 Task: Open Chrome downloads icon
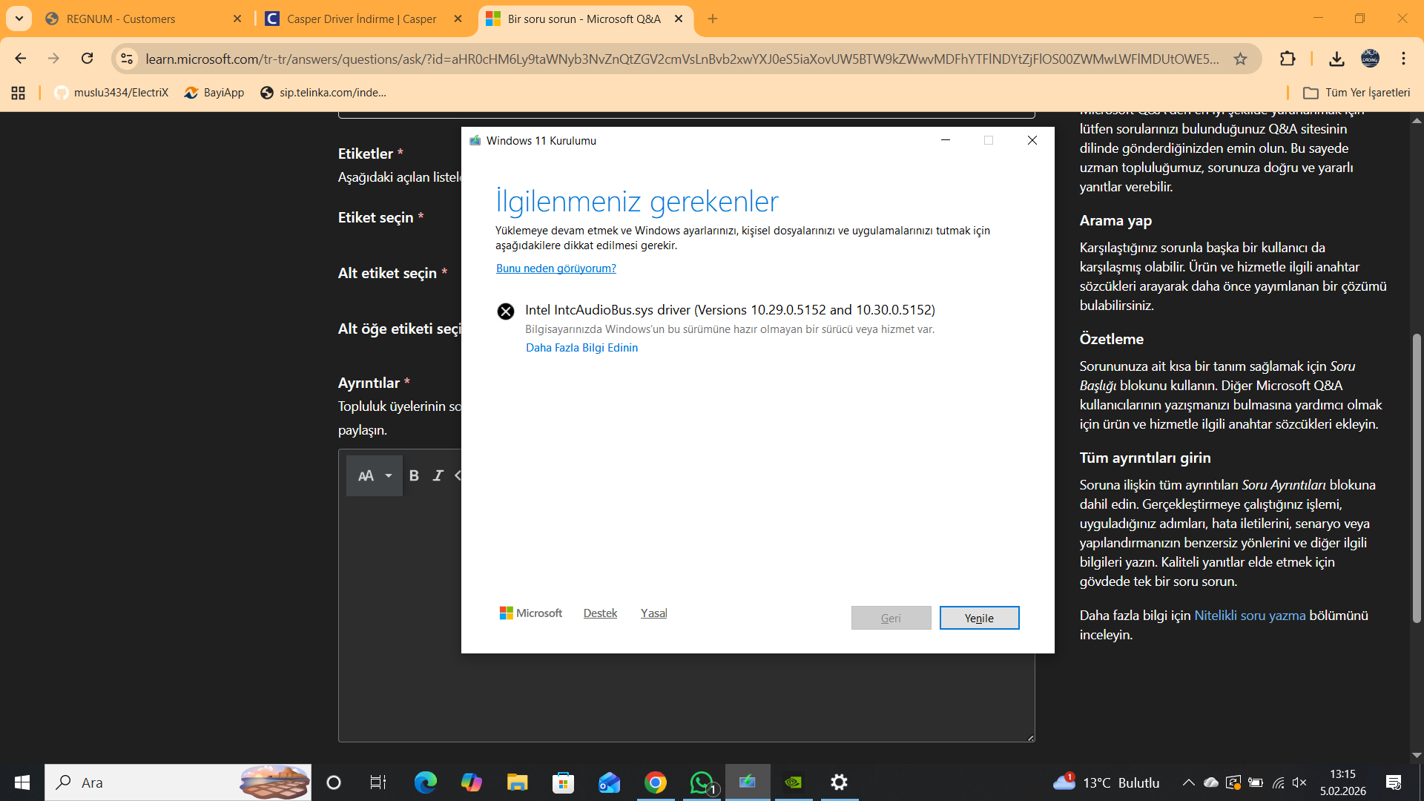(1336, 59)
